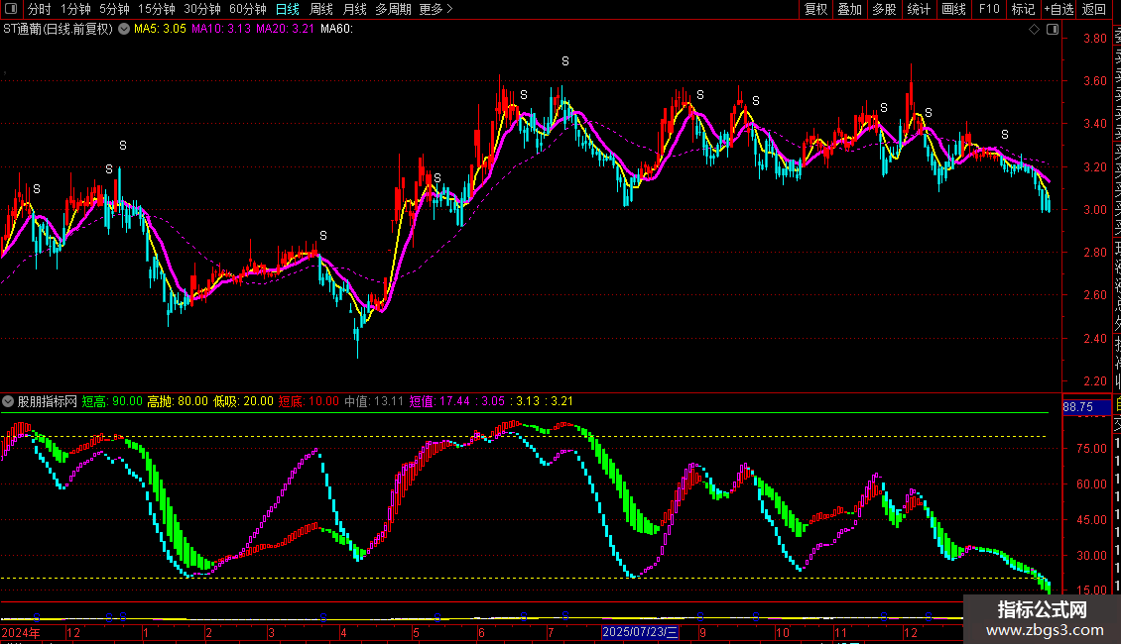The width and height of the screenshot is (1121, 644).
Task: Open the 画线 drawing tools
Action: (x=953, y=10)
